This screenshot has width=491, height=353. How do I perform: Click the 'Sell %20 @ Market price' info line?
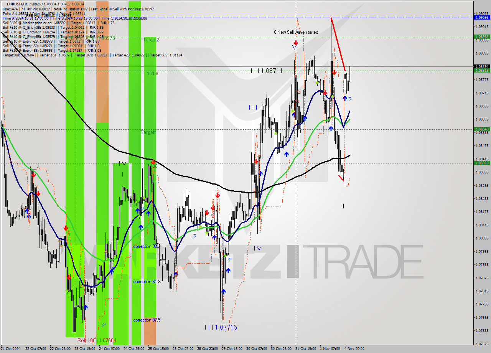click(x=58, y=23)
